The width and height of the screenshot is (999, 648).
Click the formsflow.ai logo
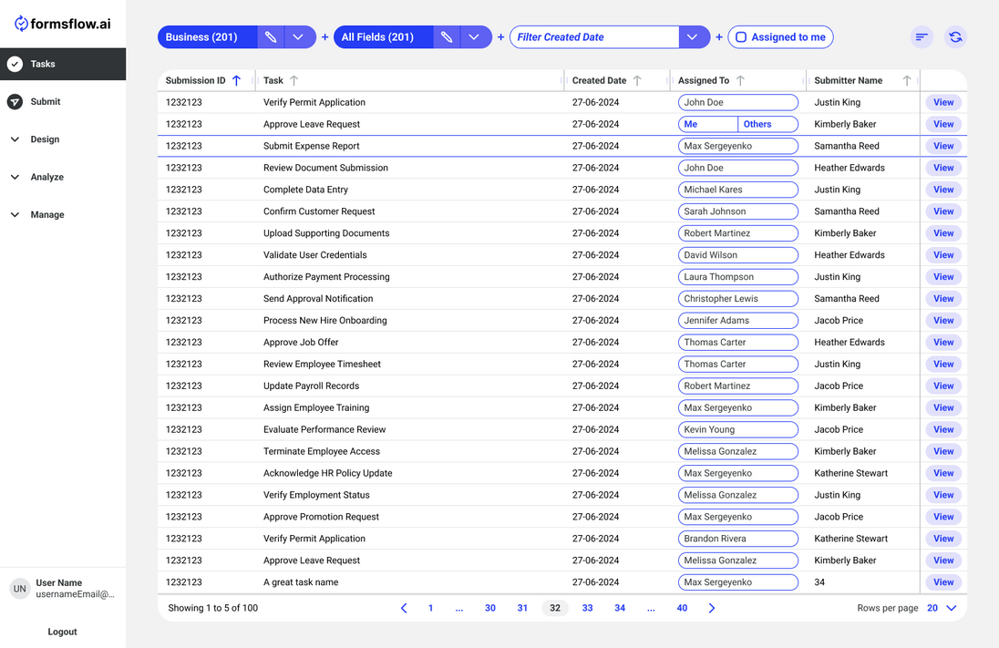coord(62,24)
